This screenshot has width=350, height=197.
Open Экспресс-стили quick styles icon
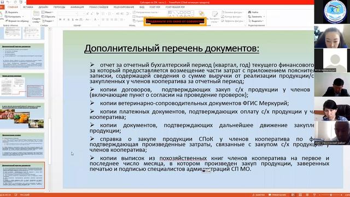214,16
